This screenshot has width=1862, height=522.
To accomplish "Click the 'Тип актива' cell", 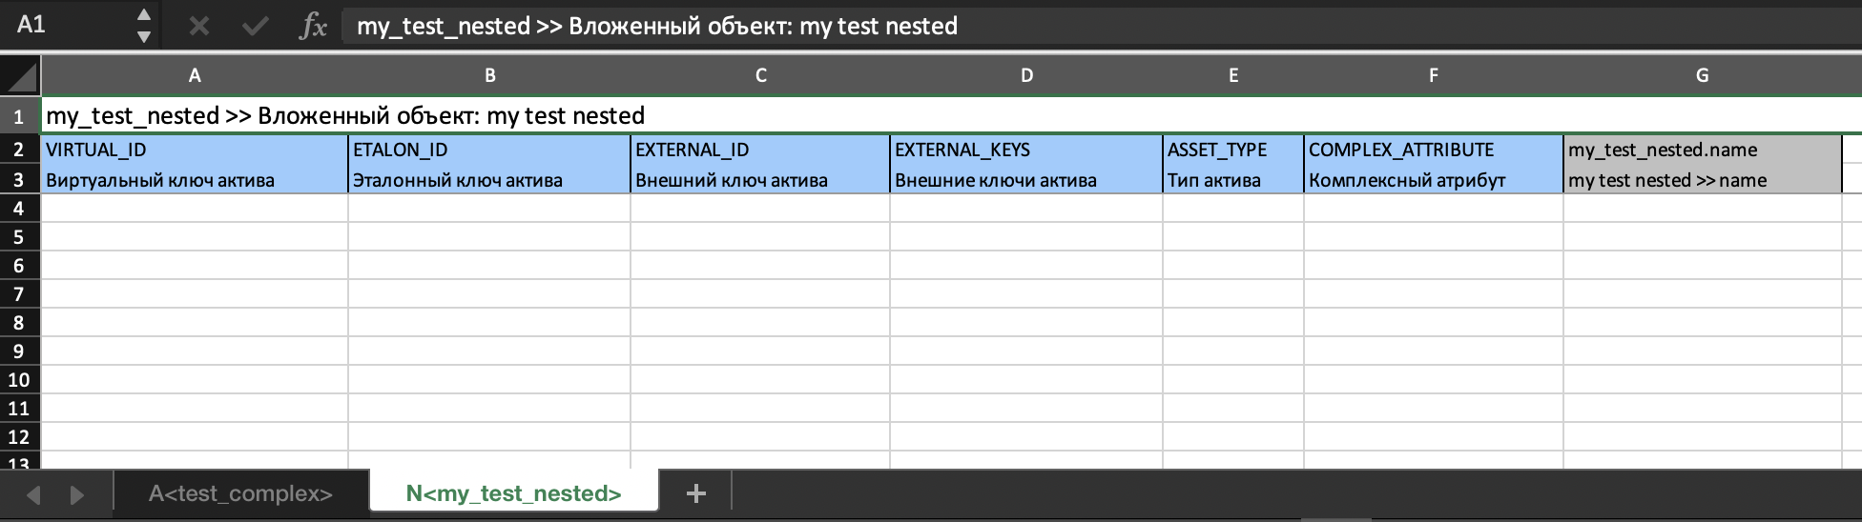I will pos(1232,180).
